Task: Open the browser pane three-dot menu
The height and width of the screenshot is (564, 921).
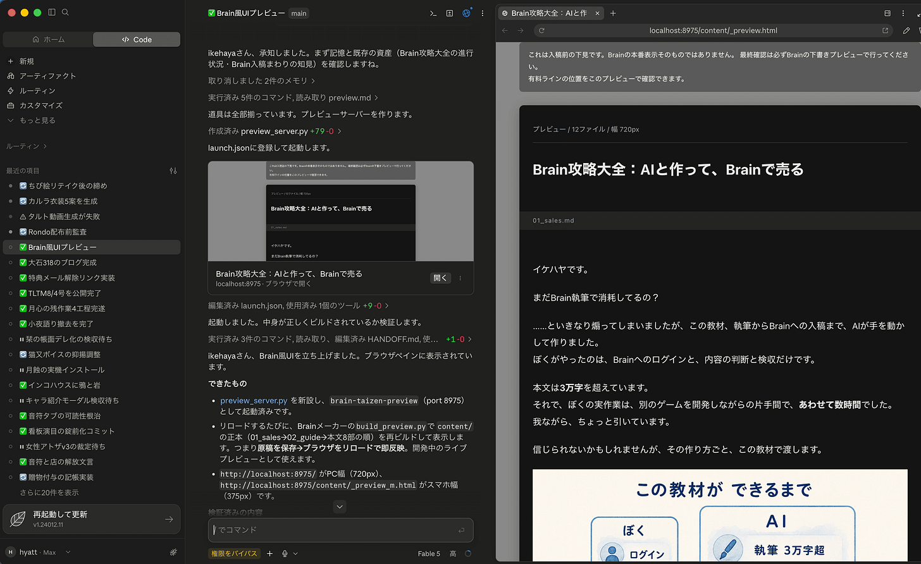Action: 903,13
